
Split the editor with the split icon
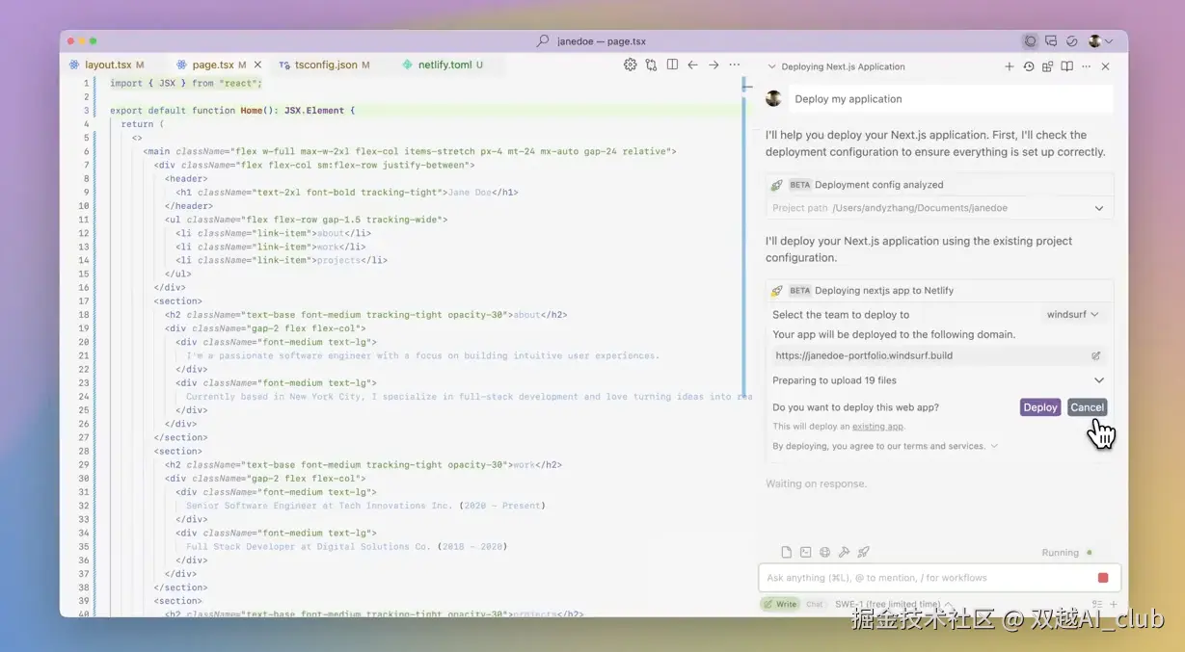point(672,65)
